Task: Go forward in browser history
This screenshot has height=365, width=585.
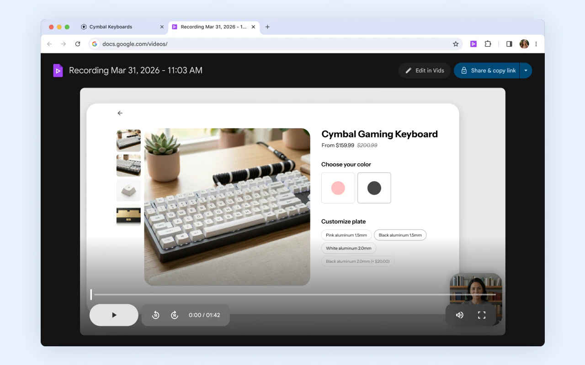Action: click(x=64, y=44)
